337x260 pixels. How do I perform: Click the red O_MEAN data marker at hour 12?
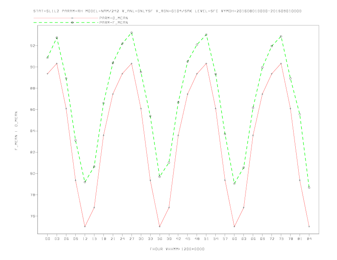(85, 226)
